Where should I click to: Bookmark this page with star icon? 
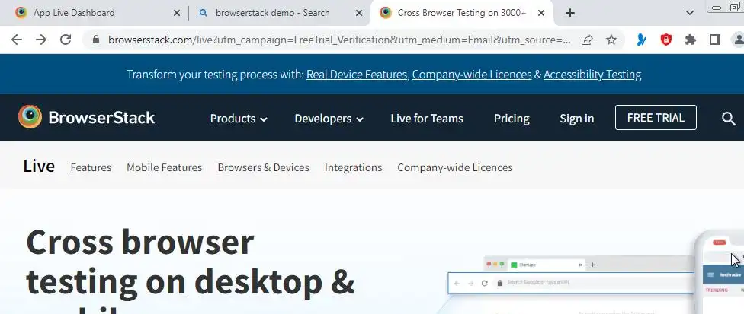click(x=611, y=40)
